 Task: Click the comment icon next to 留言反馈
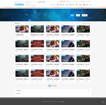pyautogui.click(x=80, y=2)
